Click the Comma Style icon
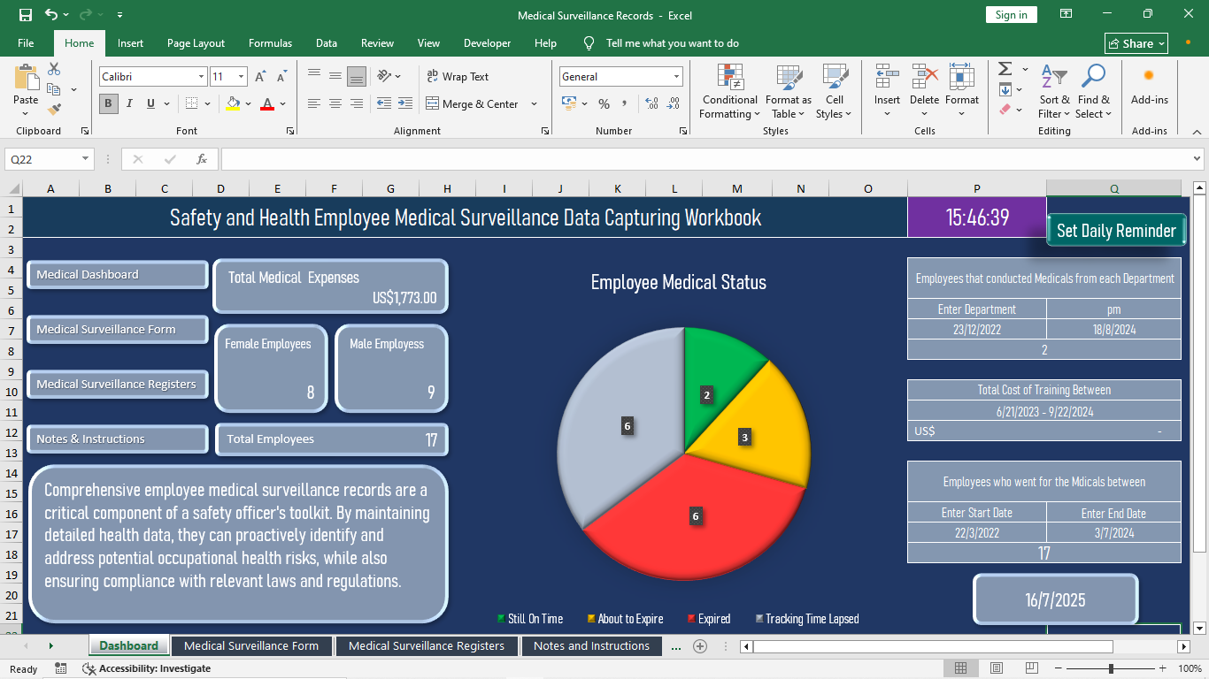This screenshot has height=679, width=1209. point(625,103)
